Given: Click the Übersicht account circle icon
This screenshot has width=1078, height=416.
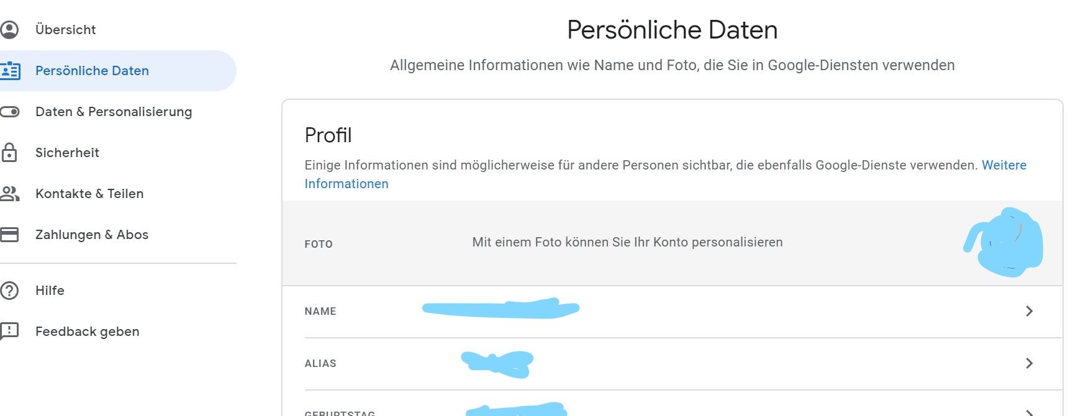Looking at the screenshot, I should click(x=10, y=30).
